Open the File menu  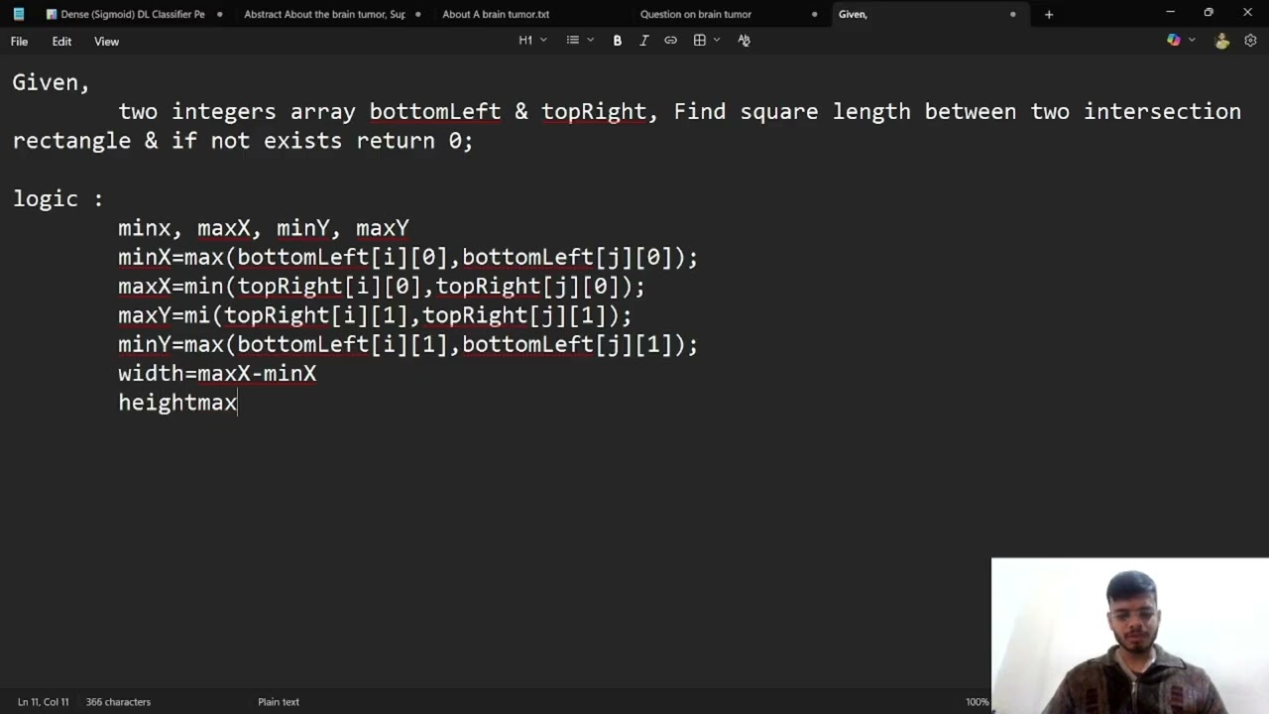click(x=19, y=42)
